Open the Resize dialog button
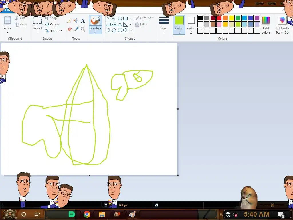 [x=53, y=24]
